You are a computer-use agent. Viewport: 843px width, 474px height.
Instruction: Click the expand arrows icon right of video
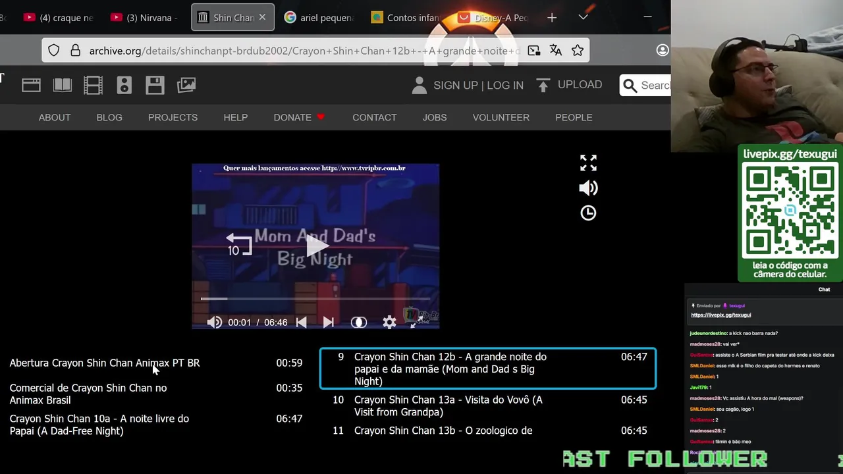click(x=588, y=163)
